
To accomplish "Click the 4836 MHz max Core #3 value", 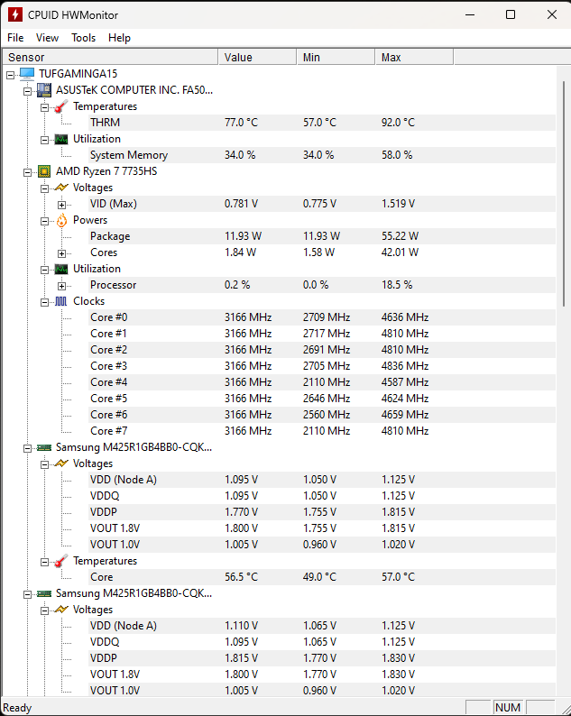I will pyautogui.click(x=405, y=366).
